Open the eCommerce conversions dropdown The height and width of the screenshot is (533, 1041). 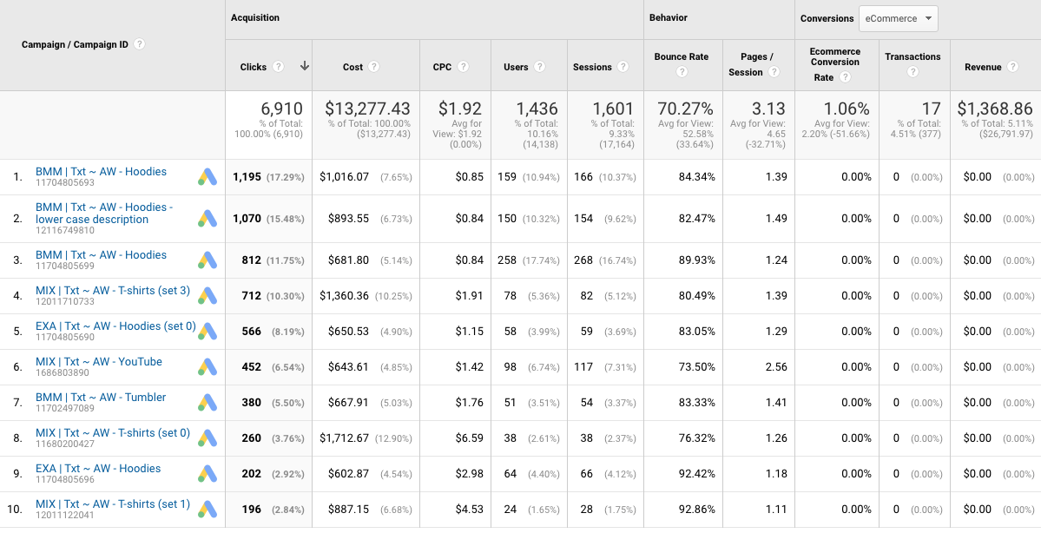pyautogui.click(x=899, y=18)
